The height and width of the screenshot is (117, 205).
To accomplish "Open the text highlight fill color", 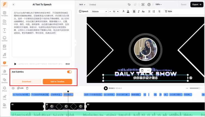I will click(128, 11).
